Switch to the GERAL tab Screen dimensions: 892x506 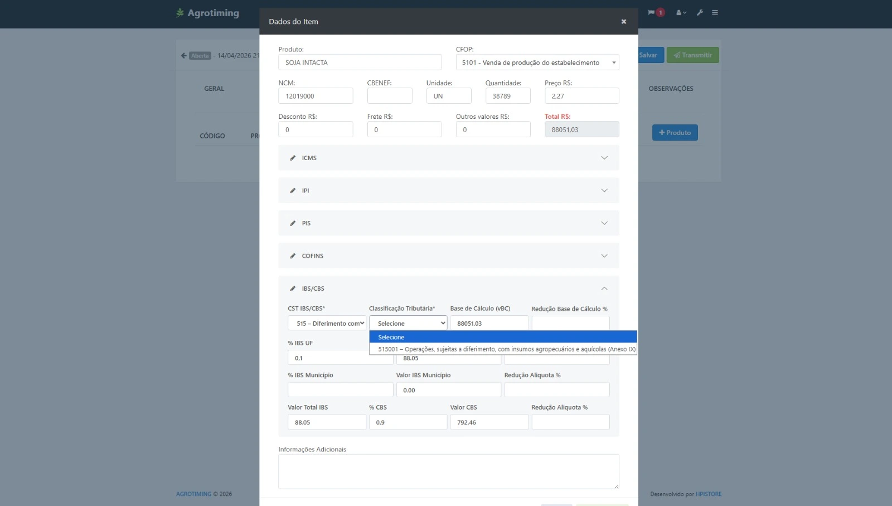tap(214, 89)
